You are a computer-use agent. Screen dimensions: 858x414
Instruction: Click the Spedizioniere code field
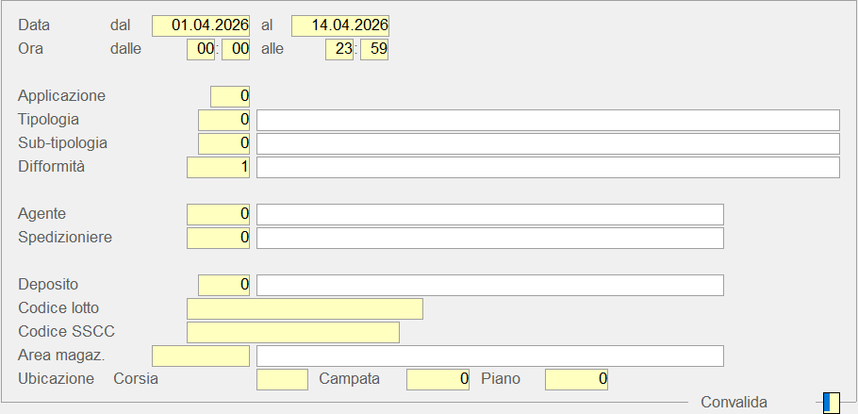219,238
